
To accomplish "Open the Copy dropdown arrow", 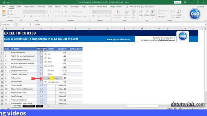I will [15, 14].
